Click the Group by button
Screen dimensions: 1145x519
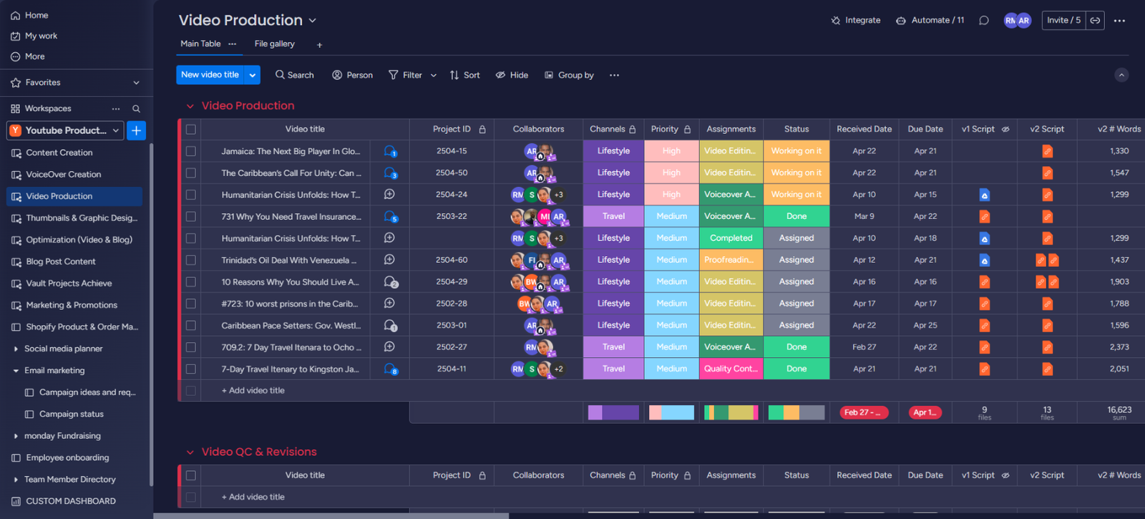569,75
